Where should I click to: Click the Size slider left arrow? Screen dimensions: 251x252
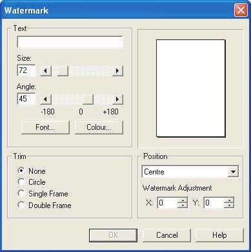pyautogui.click(x=46, y=70)
